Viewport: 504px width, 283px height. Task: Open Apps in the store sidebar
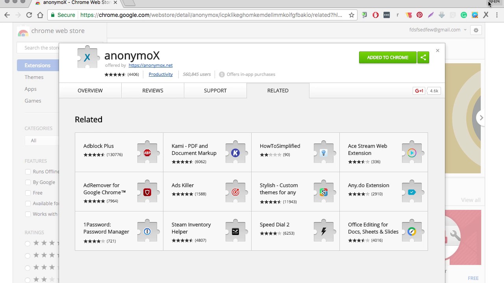coord(30,89)
